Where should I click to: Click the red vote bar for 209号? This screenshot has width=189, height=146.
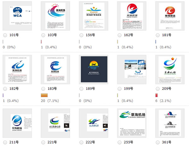coord(157,95)
